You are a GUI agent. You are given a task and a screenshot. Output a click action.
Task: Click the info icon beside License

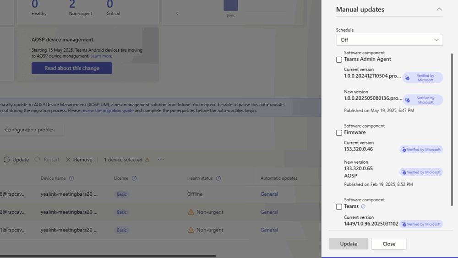134,178
